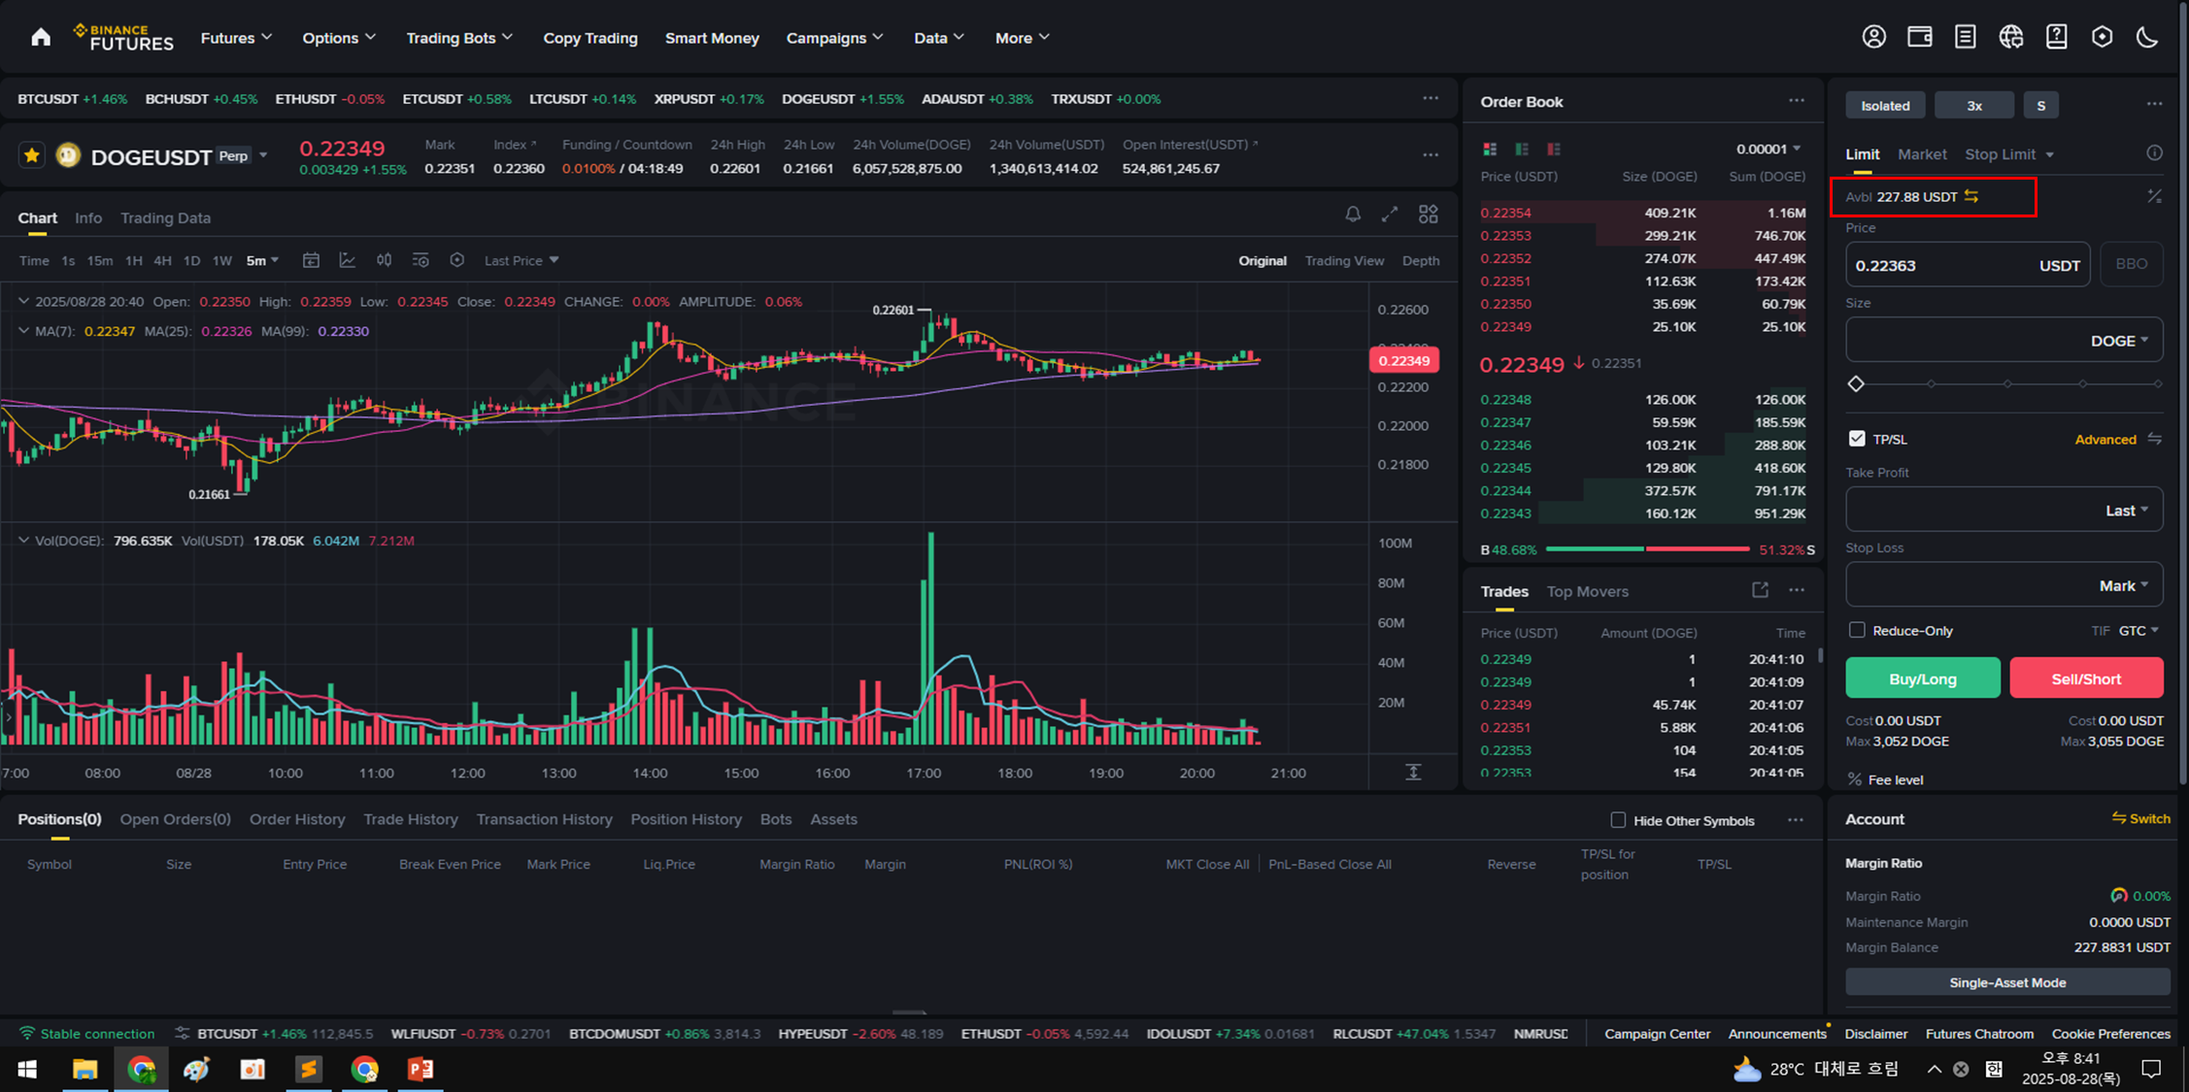The image size is (2189, 1092).
Task: Open the wallet icon in header
Action: pos(1919,38)
